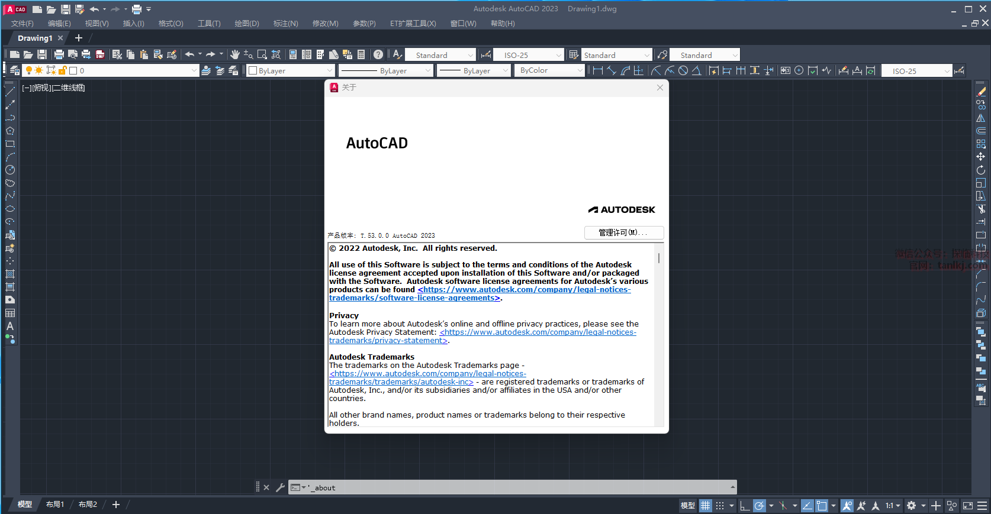Select the Erase tool in the modify toolbar
Viewport: 991px width, 514px height.
[x=981, y=92]
